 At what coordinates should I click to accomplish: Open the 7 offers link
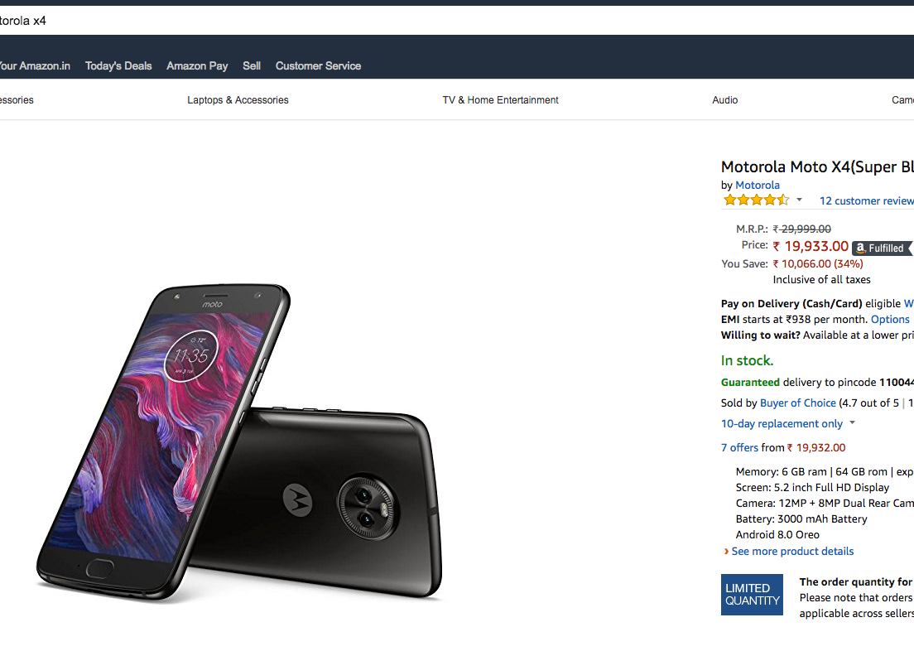pos(739,447)
